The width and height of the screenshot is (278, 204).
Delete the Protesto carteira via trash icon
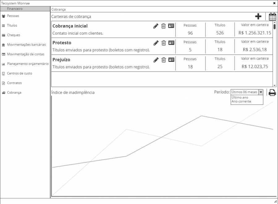(x=164, y=43)
